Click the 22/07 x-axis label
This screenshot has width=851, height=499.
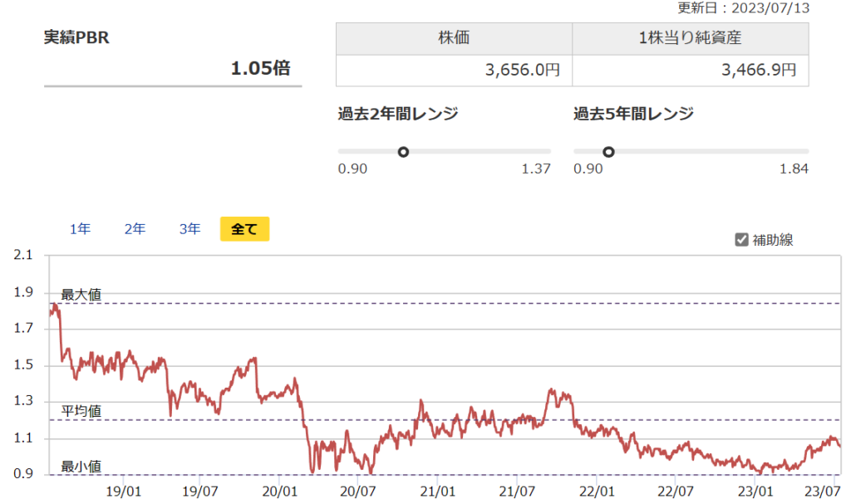(x=675, y=492)
